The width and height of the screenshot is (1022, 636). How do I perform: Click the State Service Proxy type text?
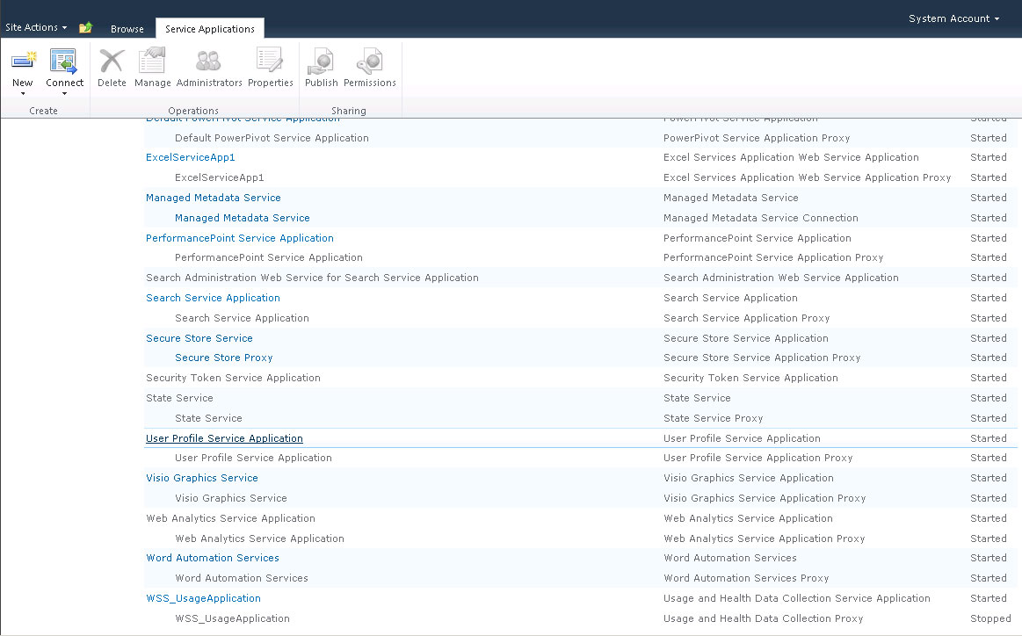click(713, 418)
